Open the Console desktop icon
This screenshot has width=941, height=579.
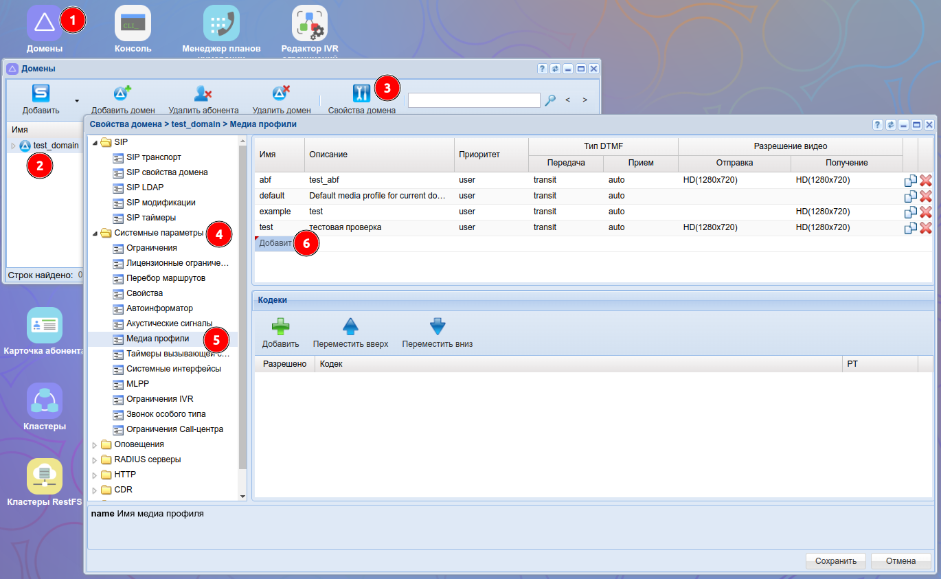tap(133, 23)
